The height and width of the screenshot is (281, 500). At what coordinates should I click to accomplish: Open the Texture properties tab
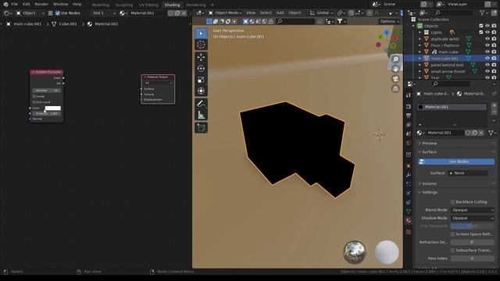click(409, 233)
